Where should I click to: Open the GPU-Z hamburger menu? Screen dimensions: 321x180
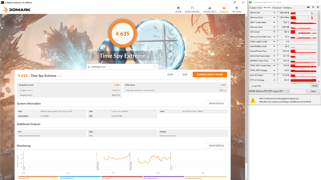coord(318,7)
